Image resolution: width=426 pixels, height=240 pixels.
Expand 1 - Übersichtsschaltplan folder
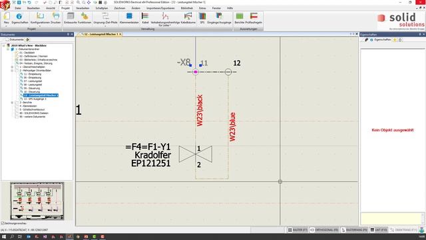coord(12,67)
